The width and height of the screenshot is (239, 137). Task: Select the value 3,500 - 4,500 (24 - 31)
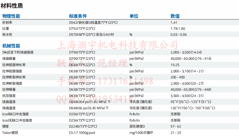[x=187, y=96]
